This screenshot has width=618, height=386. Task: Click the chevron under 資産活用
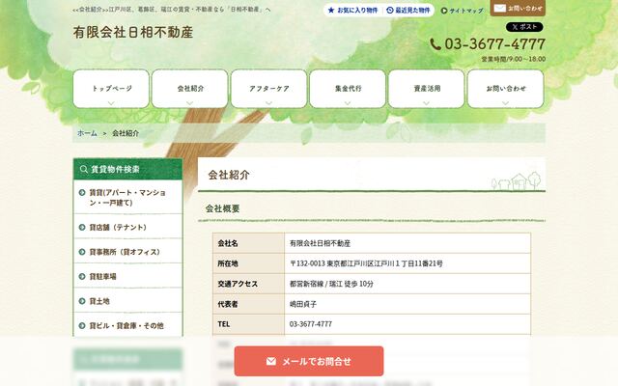pyautogui.click(x=427, y=103)
